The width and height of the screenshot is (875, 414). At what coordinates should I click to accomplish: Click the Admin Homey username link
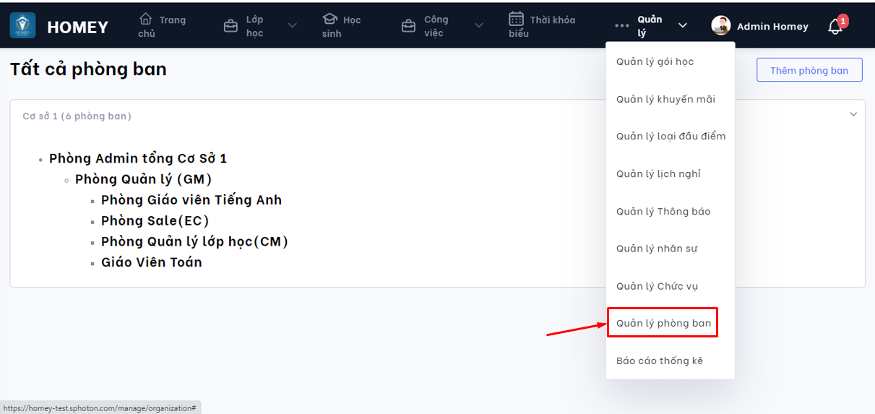point(772,27)
